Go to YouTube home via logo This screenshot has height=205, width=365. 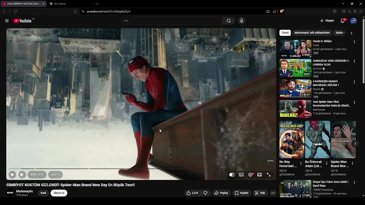point(23,21)
